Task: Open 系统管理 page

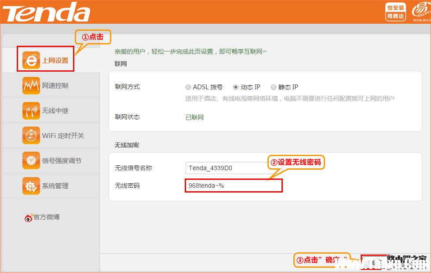Action: pyautogui.click(x=51, y=186)
